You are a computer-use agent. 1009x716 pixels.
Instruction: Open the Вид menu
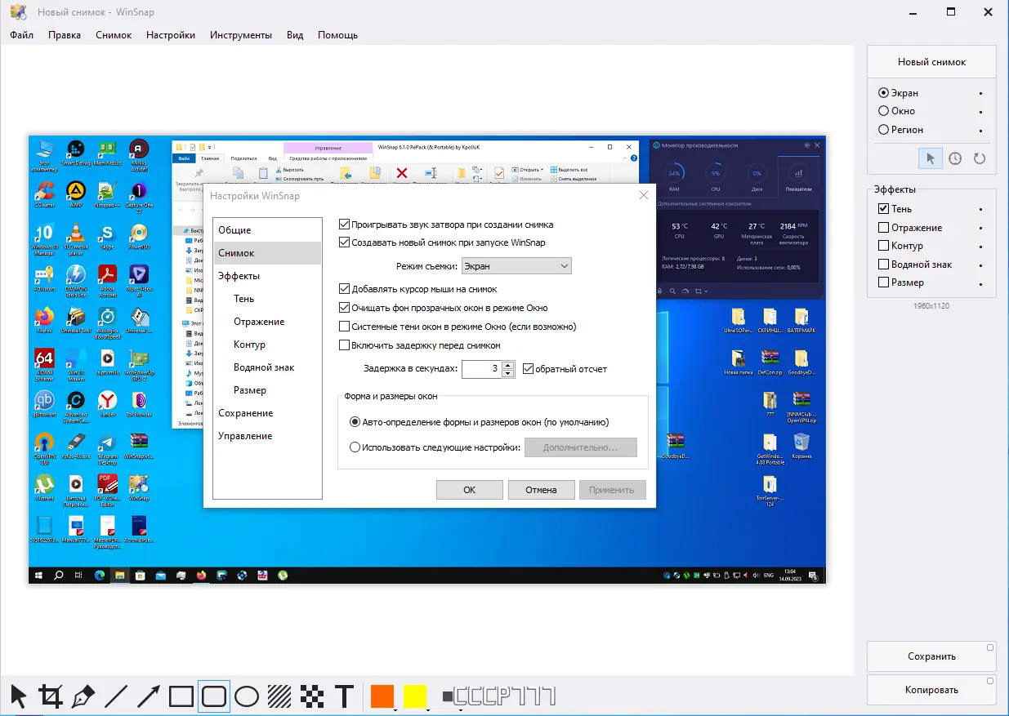pos(295,35)
